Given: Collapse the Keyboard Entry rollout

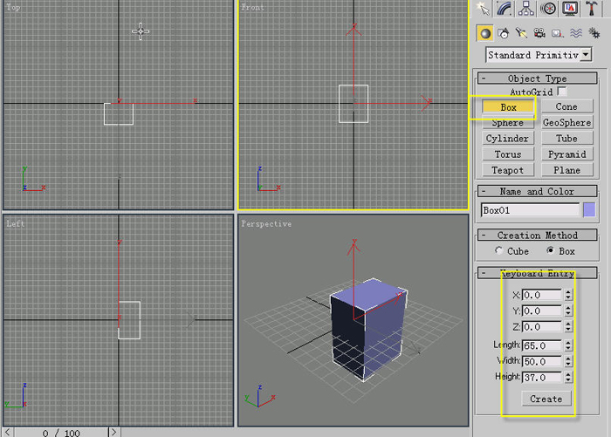Looking at the screenshot, I should tap(537, 273).
